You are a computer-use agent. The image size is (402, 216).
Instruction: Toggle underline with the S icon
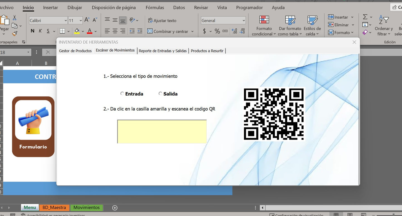point(48,31)
